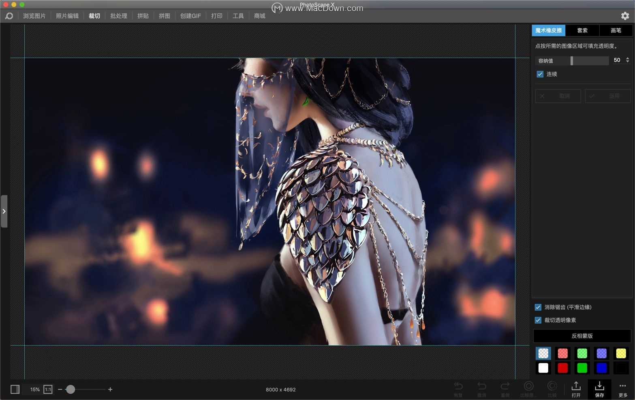
Task: Open the 工具 menu tab
Action: pyautogui.click(x=238, y=16)
